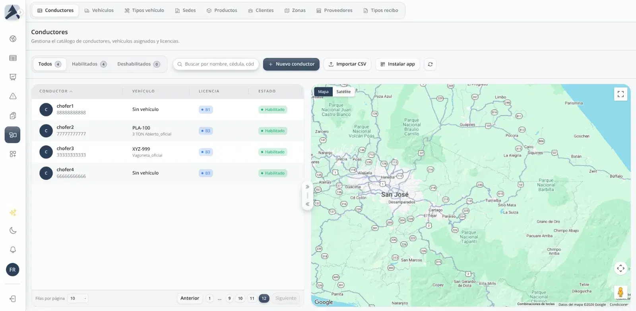This screenshot has height=311, width=636.
Task: Focus the driver search field
Action: point(216,64)
